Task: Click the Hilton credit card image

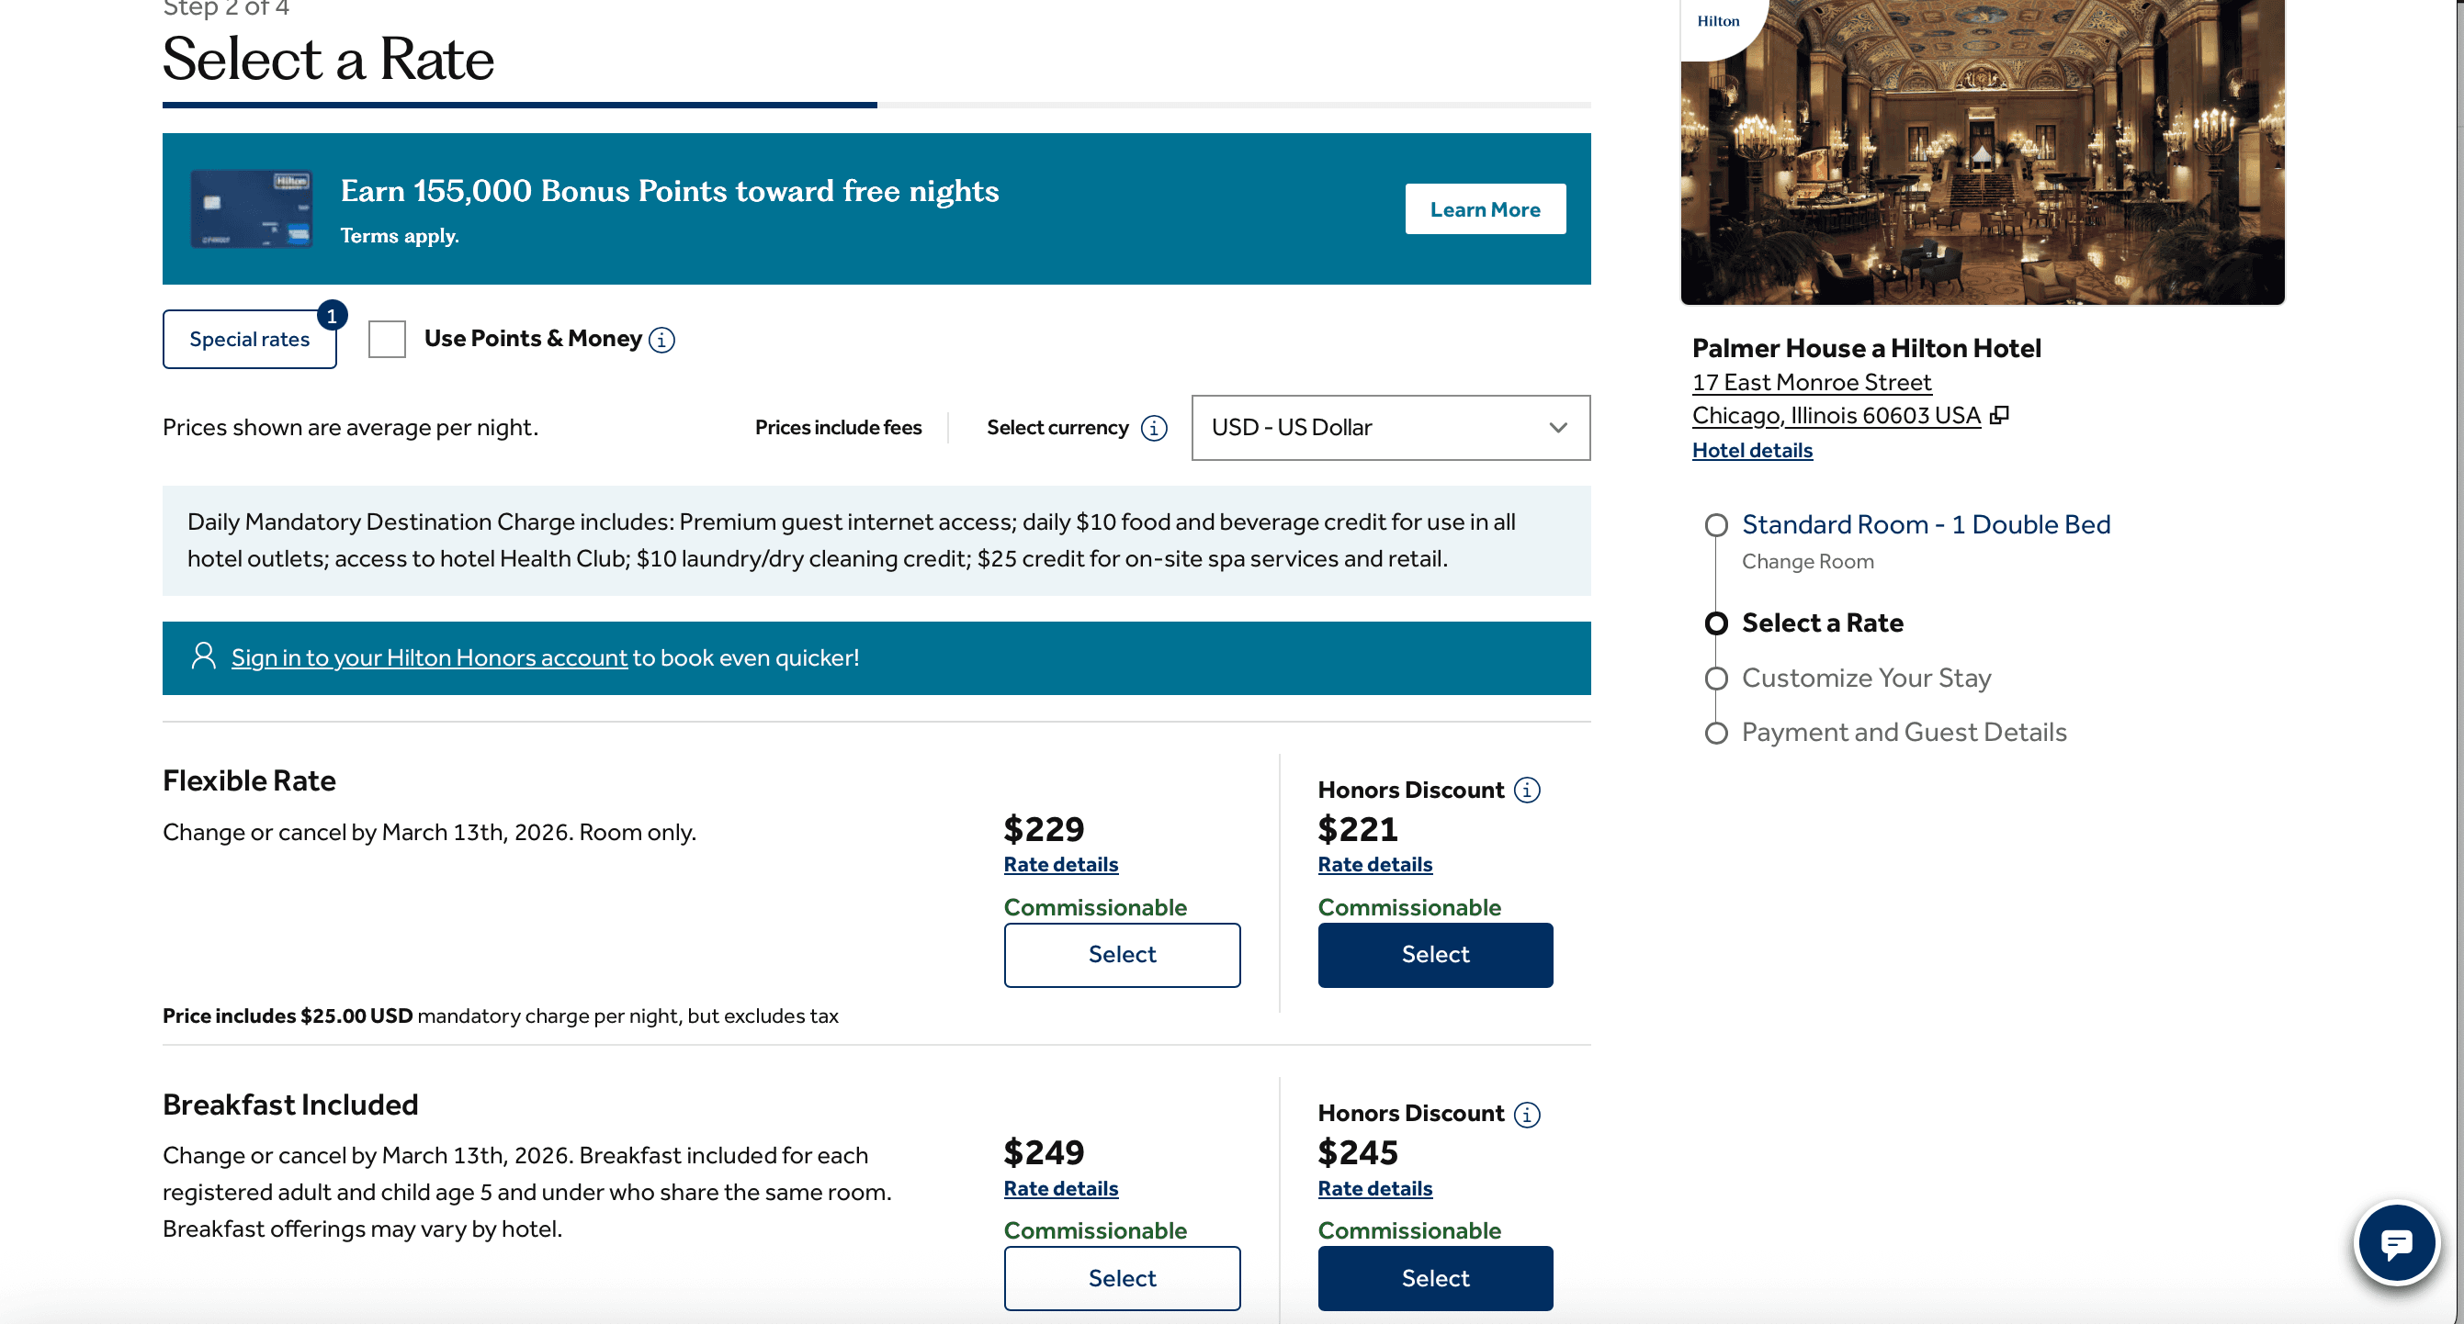Action: point(252,208)
